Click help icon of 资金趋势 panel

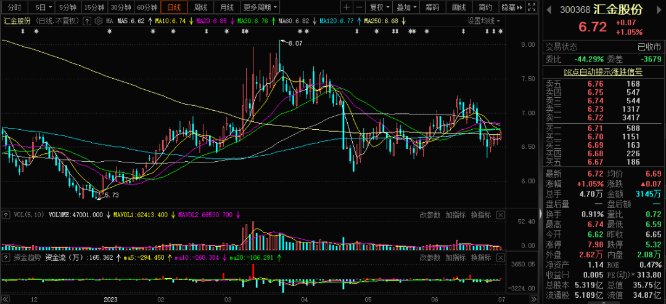click(x=6, y=257)
